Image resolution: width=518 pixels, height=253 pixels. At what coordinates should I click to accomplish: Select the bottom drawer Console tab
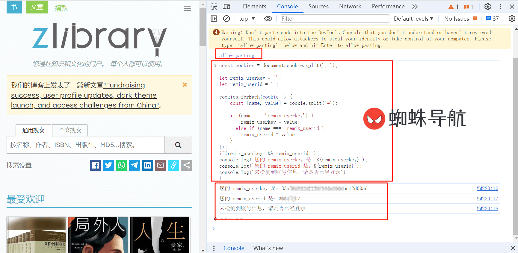pos(234,248)
